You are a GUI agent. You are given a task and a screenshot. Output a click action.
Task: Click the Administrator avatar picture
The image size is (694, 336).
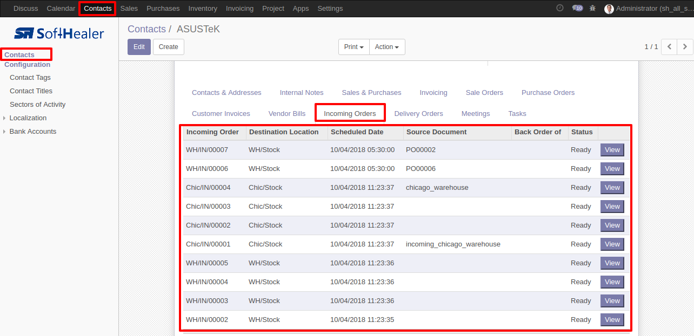pos(609,9)
